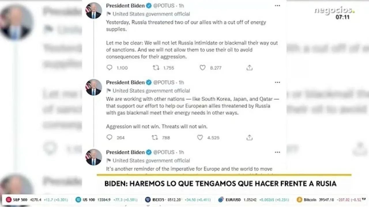The image size is (369, 207).
Task: Like the first tweet with 8.277 likes
Action: 203,68
